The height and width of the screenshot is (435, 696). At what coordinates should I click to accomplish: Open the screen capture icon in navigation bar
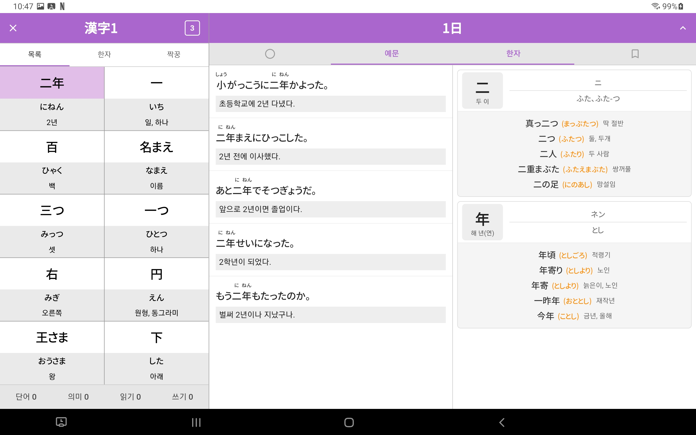(x=61, y=422)
